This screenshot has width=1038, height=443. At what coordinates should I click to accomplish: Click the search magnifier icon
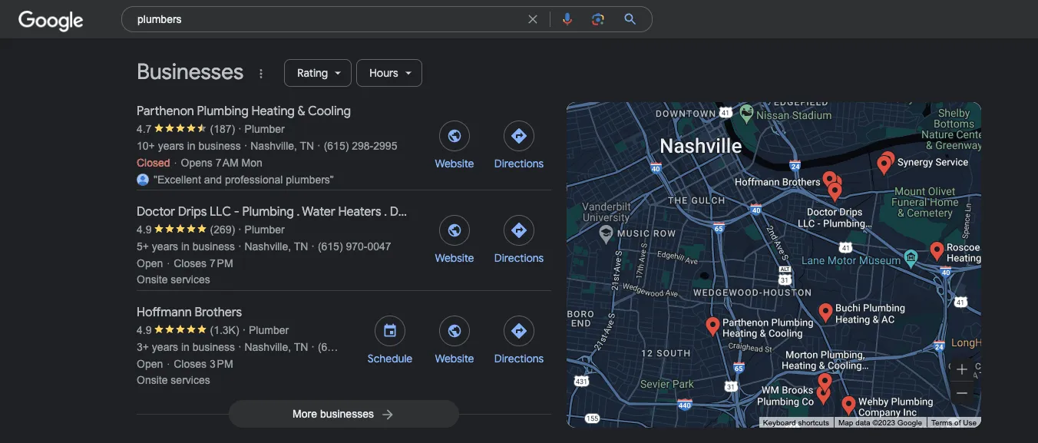click(630, 18)
